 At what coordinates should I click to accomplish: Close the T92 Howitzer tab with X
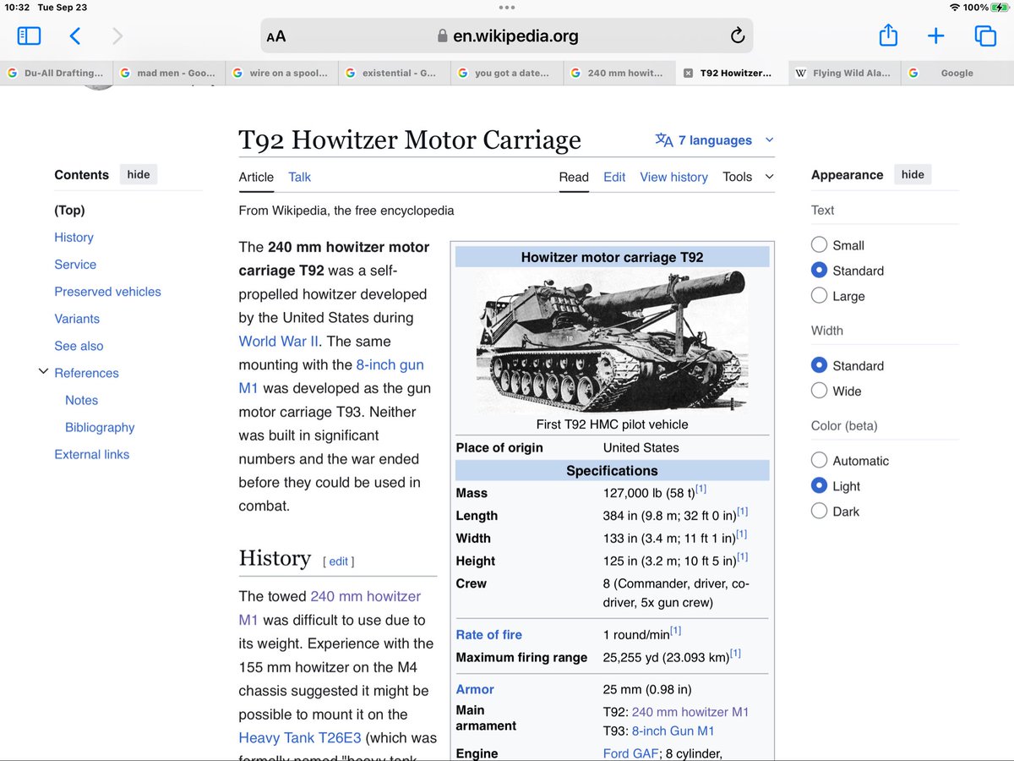pos(688,74)
